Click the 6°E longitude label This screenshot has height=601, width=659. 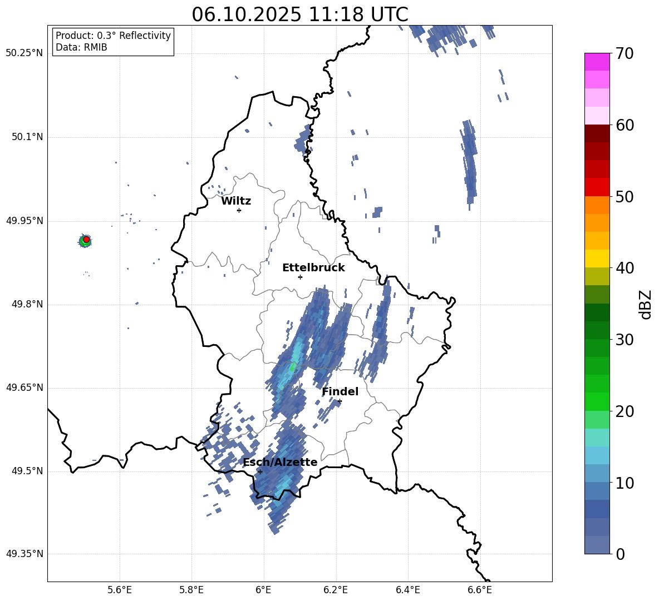[x=263, y=590]
